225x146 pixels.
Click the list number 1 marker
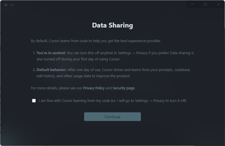pyautogui.click(x=34, y=53)
